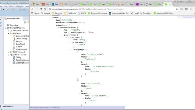The width and height of the screenshot is (195, 110).
Task: Switch to the Dow browser tab
Action: tap(140, 4)
